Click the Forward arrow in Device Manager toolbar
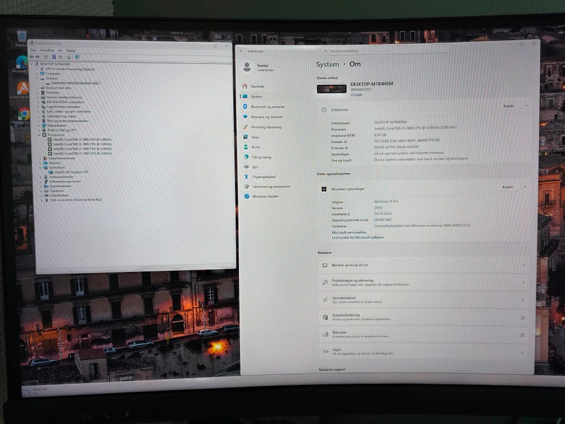This screenshot has width=565, height=424. coord(37,57)
